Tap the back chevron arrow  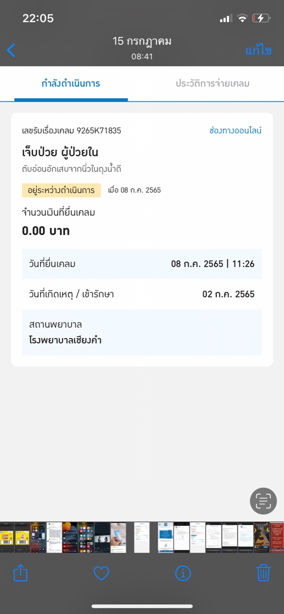pos(11,50)
